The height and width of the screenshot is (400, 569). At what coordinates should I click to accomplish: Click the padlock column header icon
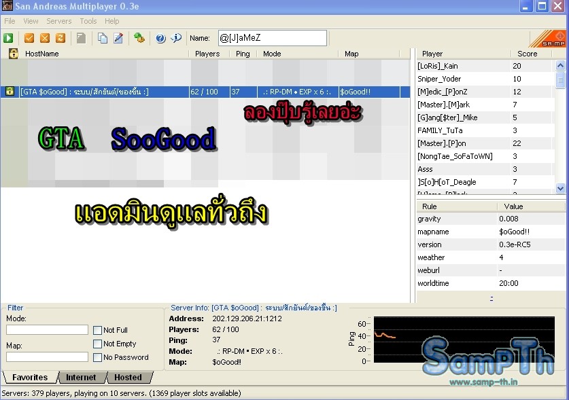point(14,54)
